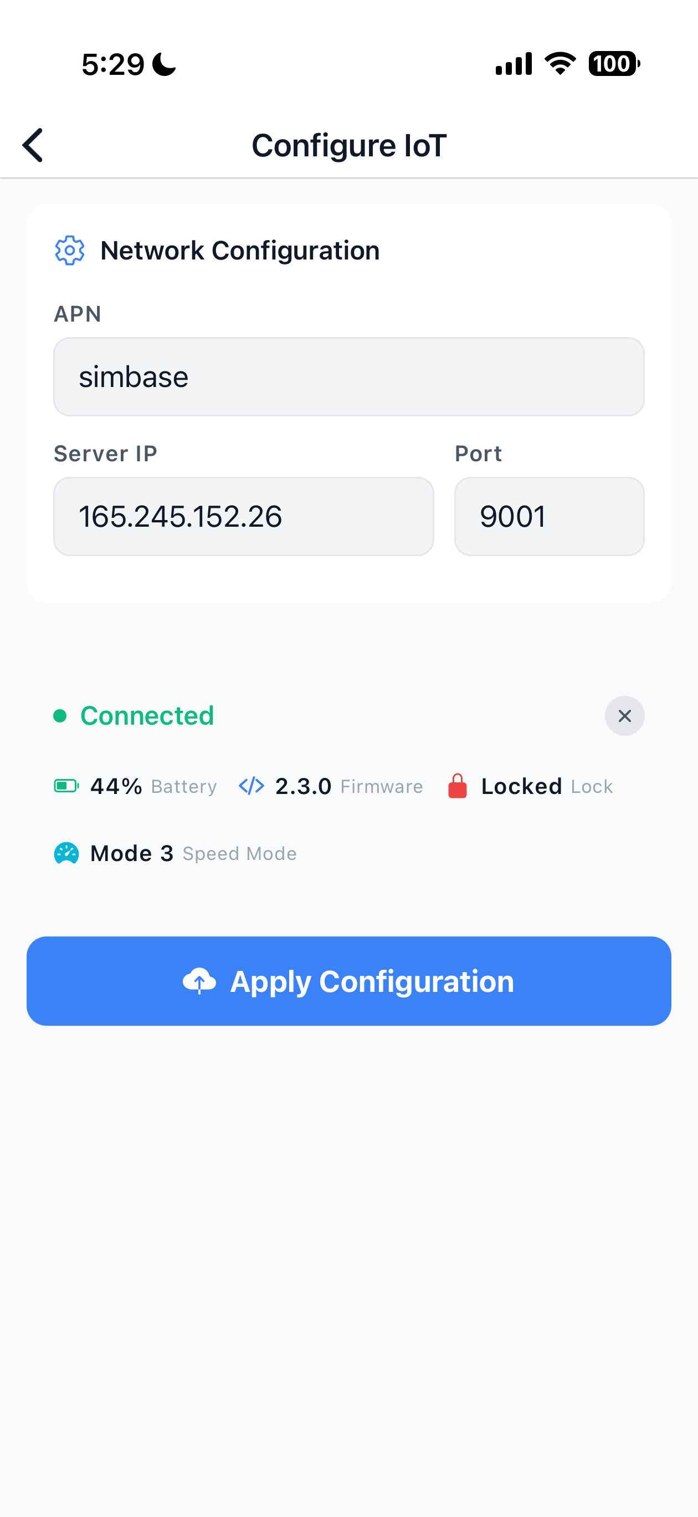Tap the firmware code brackets icon
The height and width of the screenshot is (1517, 698).
pyautogui.click(x=252, y=786)
